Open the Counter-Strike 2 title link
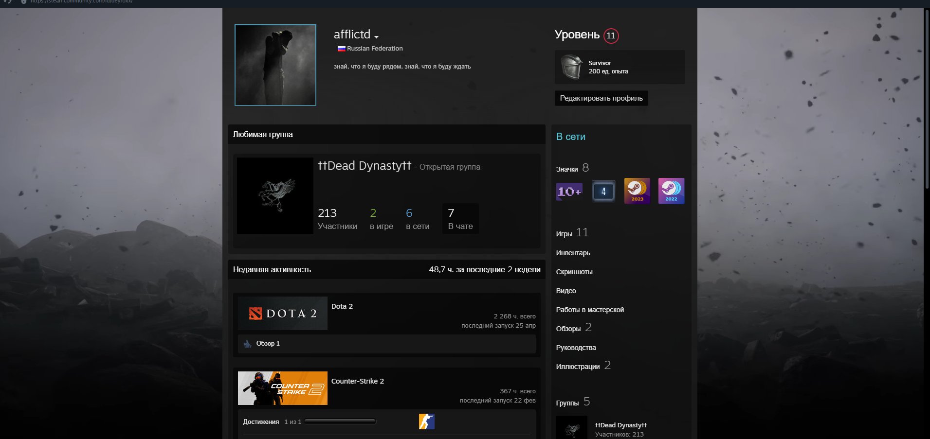Screen dimensions: 930x439 (x=358, y=381)
